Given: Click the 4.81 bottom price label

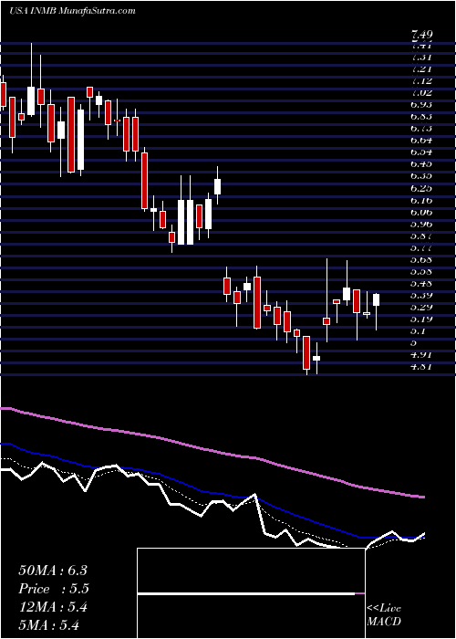Looking at the screenshot, I should (421, 367).
